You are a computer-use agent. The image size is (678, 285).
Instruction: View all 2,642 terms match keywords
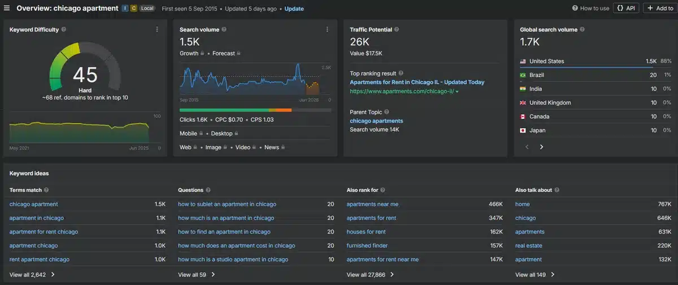tap(32, 275)
